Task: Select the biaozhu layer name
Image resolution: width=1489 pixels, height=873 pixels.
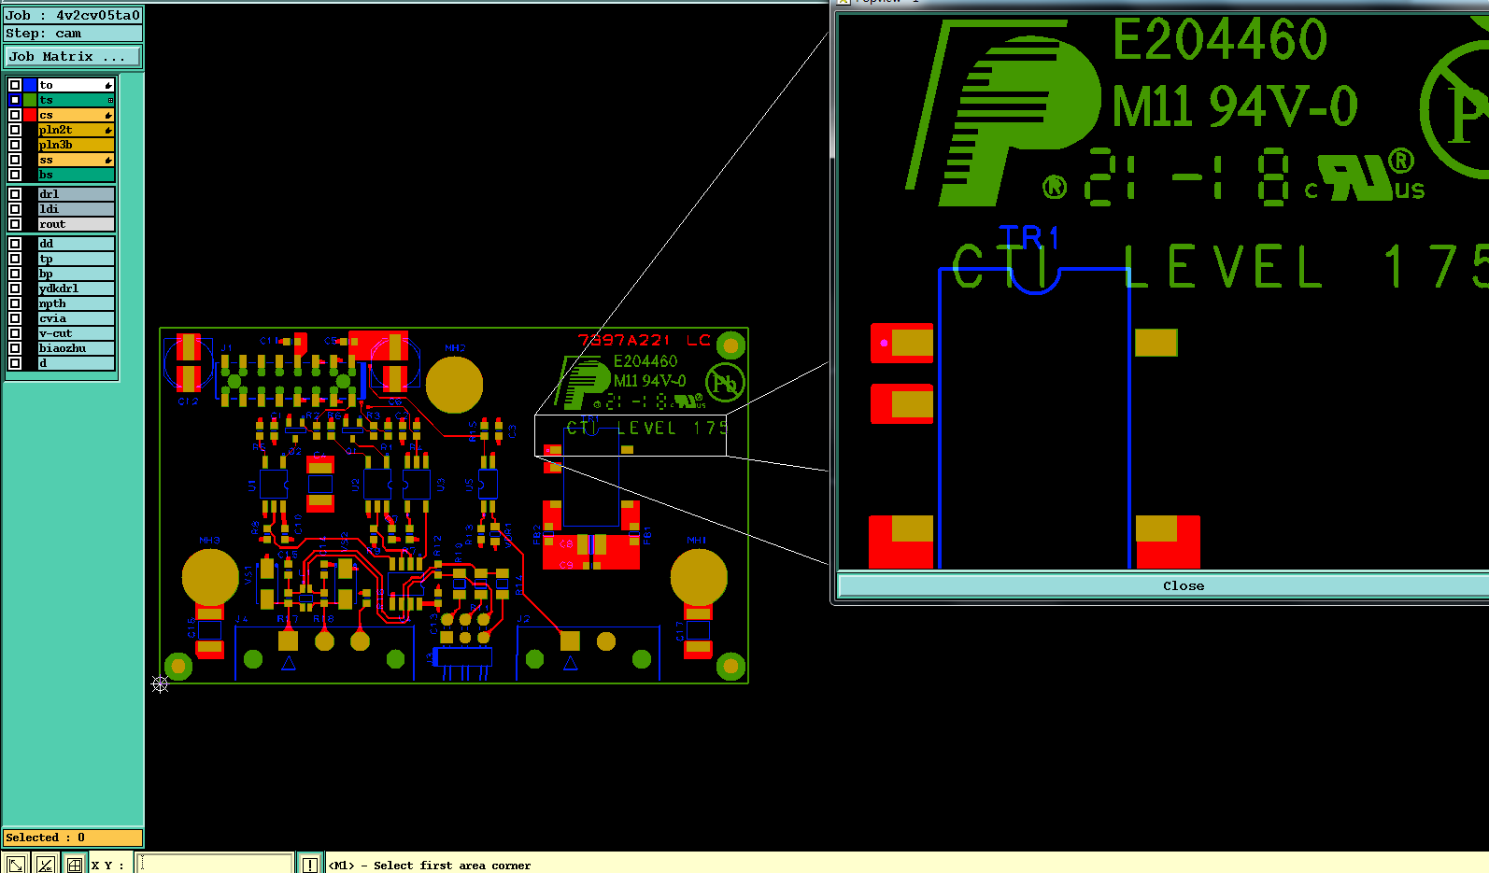Action: (x=76, y=348)
